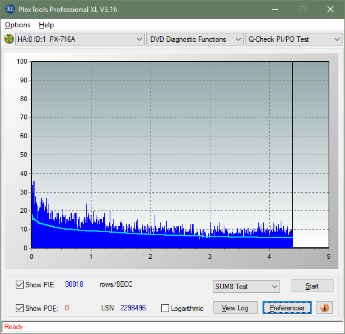
Task: Expand the SUM8 Test dropdown
Action: 246,287
